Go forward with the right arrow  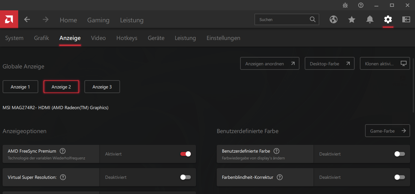[45, 19]
